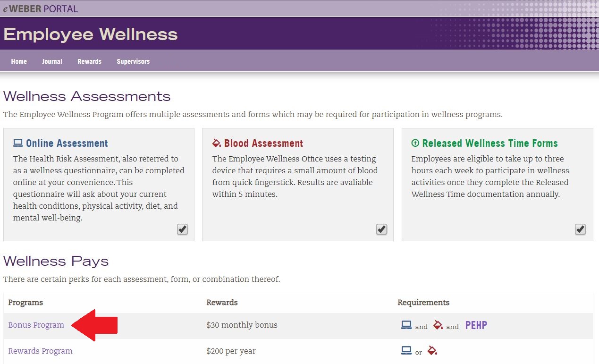Toggle the Online Assessment card checkbox

tap(182, 229)
